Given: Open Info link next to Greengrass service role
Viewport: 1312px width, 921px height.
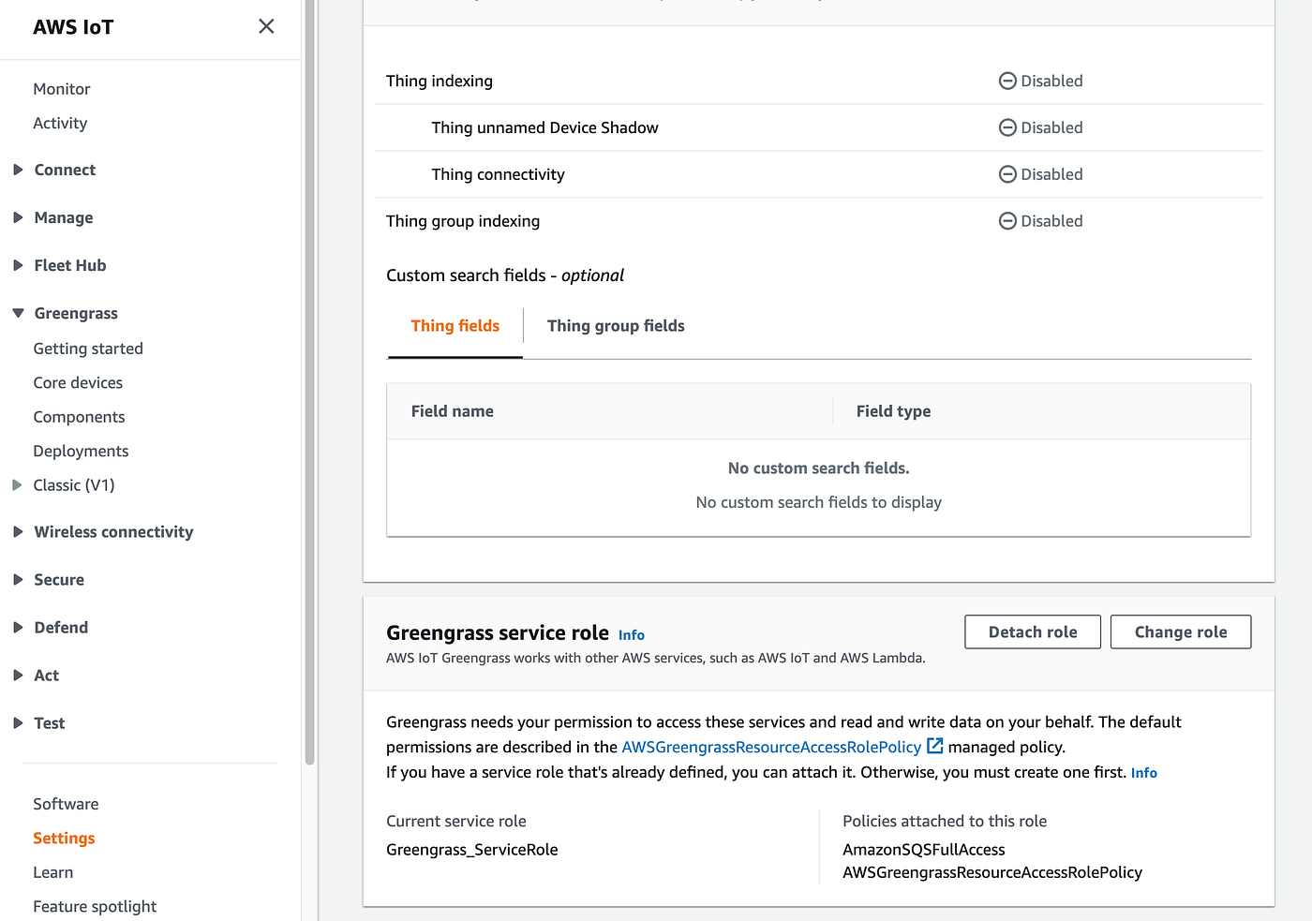Looking at the screenshot, I should 632,635.
